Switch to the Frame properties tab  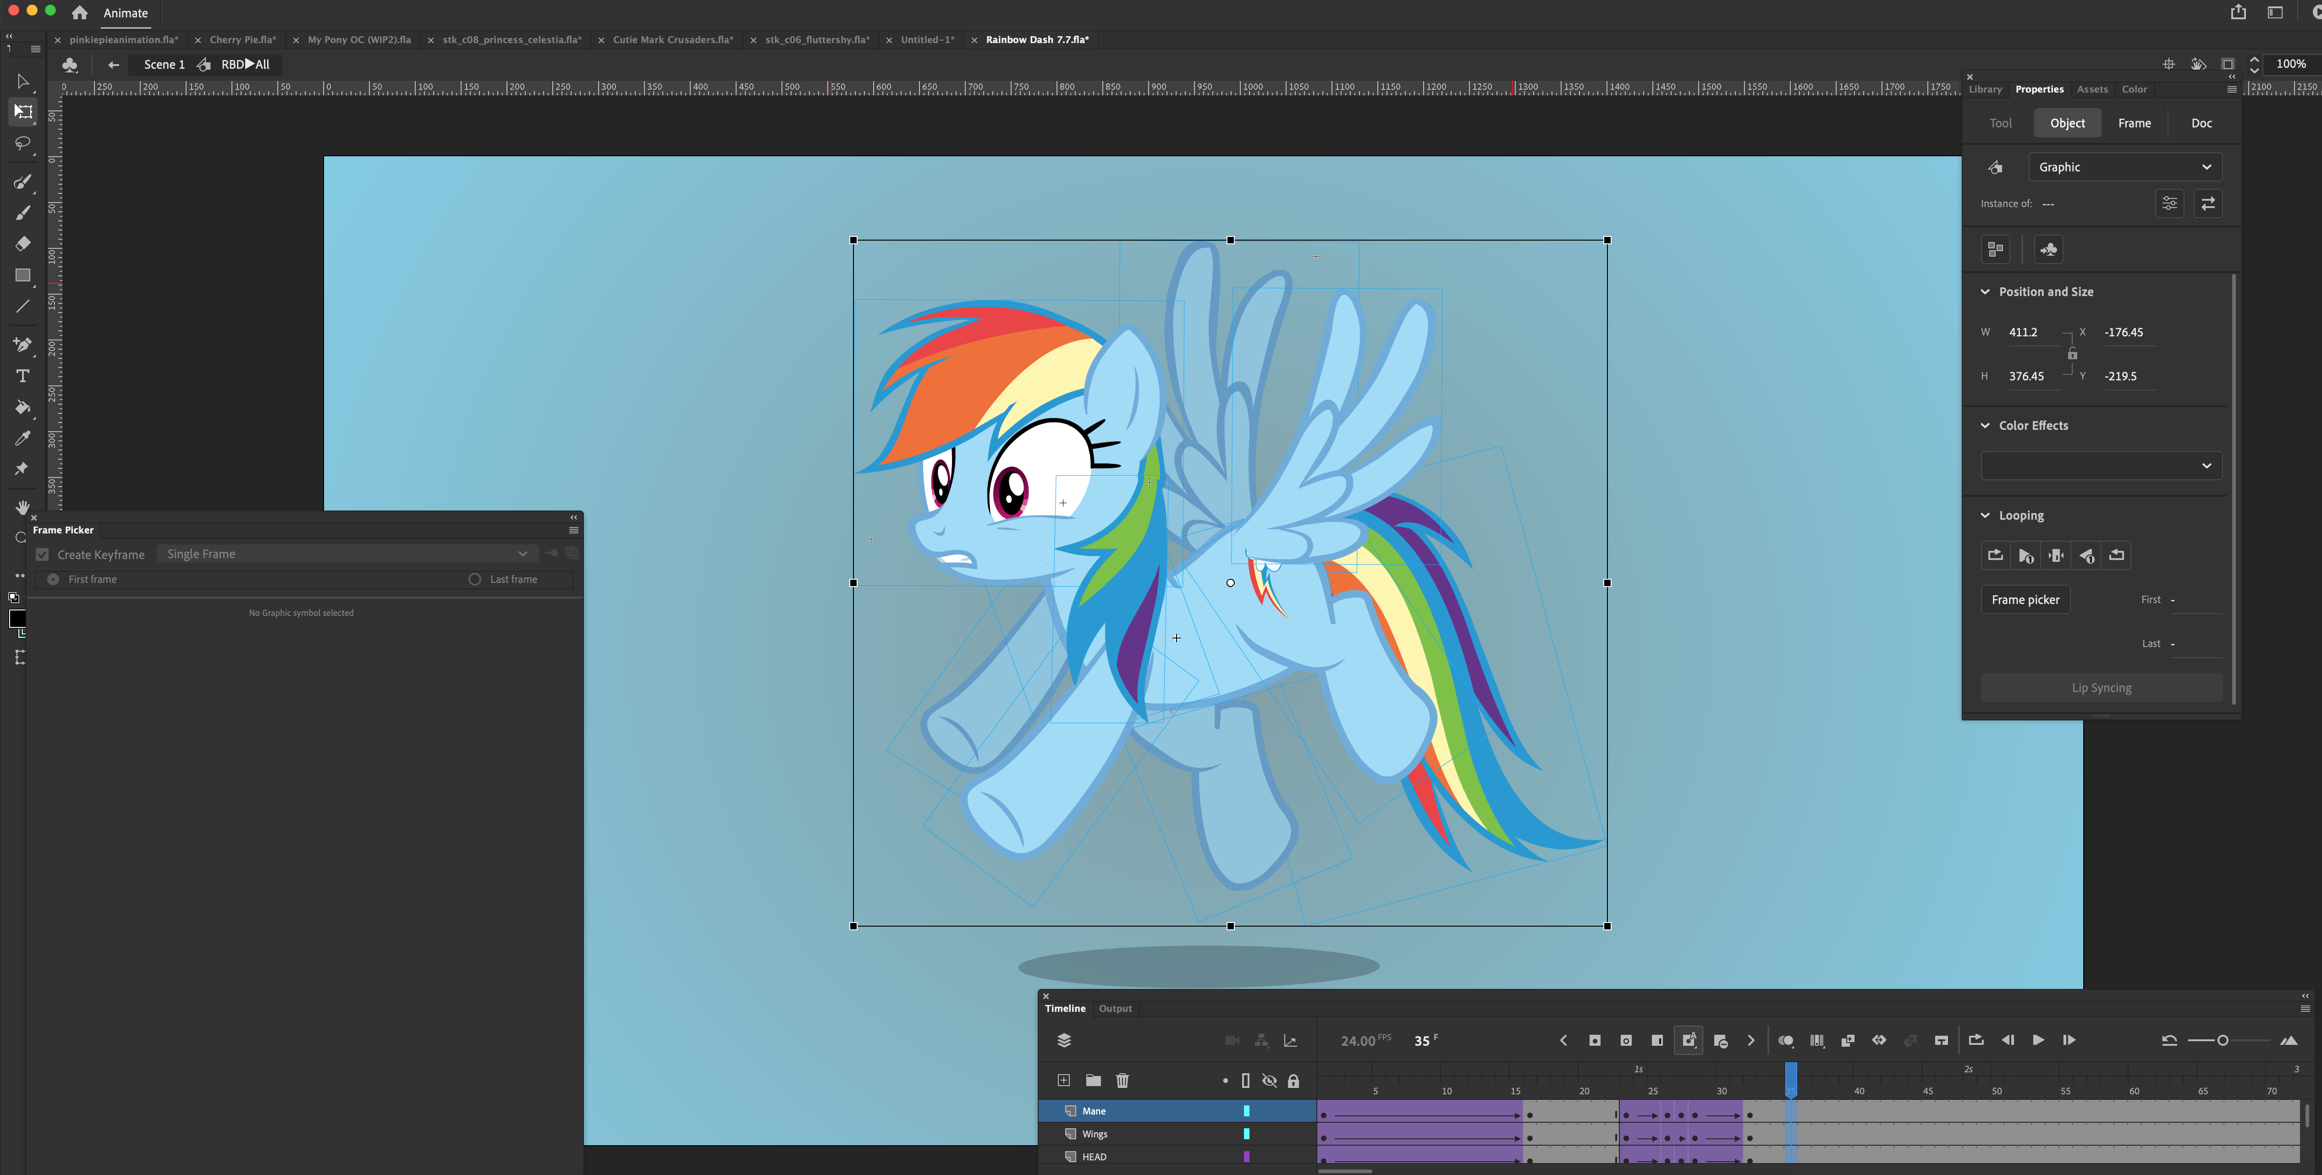2134,123
